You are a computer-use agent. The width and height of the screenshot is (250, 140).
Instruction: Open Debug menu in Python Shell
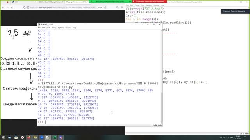tap(54, 28)
